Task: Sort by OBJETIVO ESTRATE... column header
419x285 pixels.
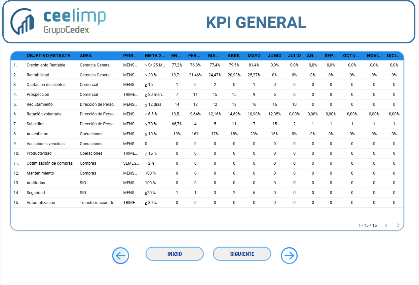Action: (x=50, y=56)
